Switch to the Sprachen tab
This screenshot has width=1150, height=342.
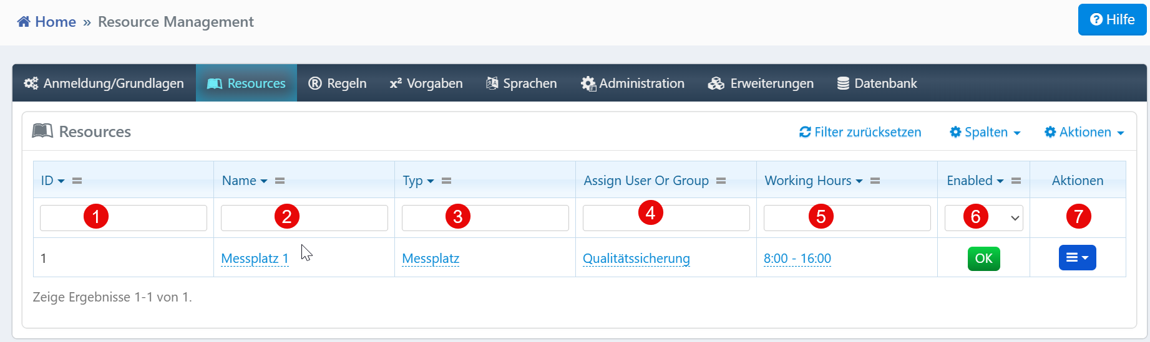click(x=522, y=83)
